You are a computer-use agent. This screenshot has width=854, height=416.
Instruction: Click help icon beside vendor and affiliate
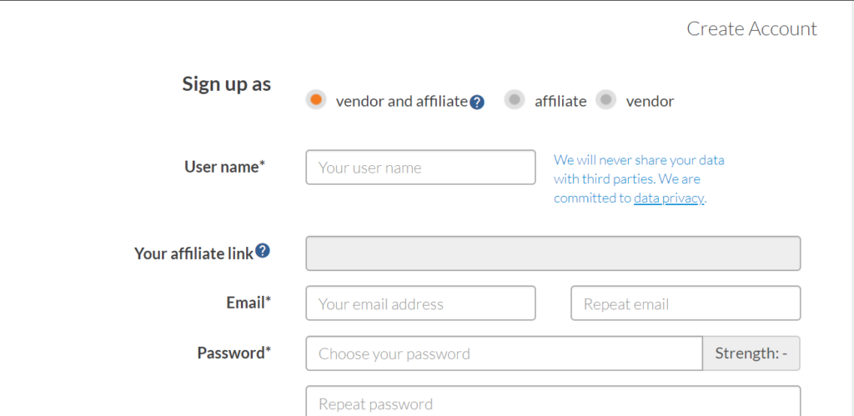pyautogui.click(x=477, y=103)
